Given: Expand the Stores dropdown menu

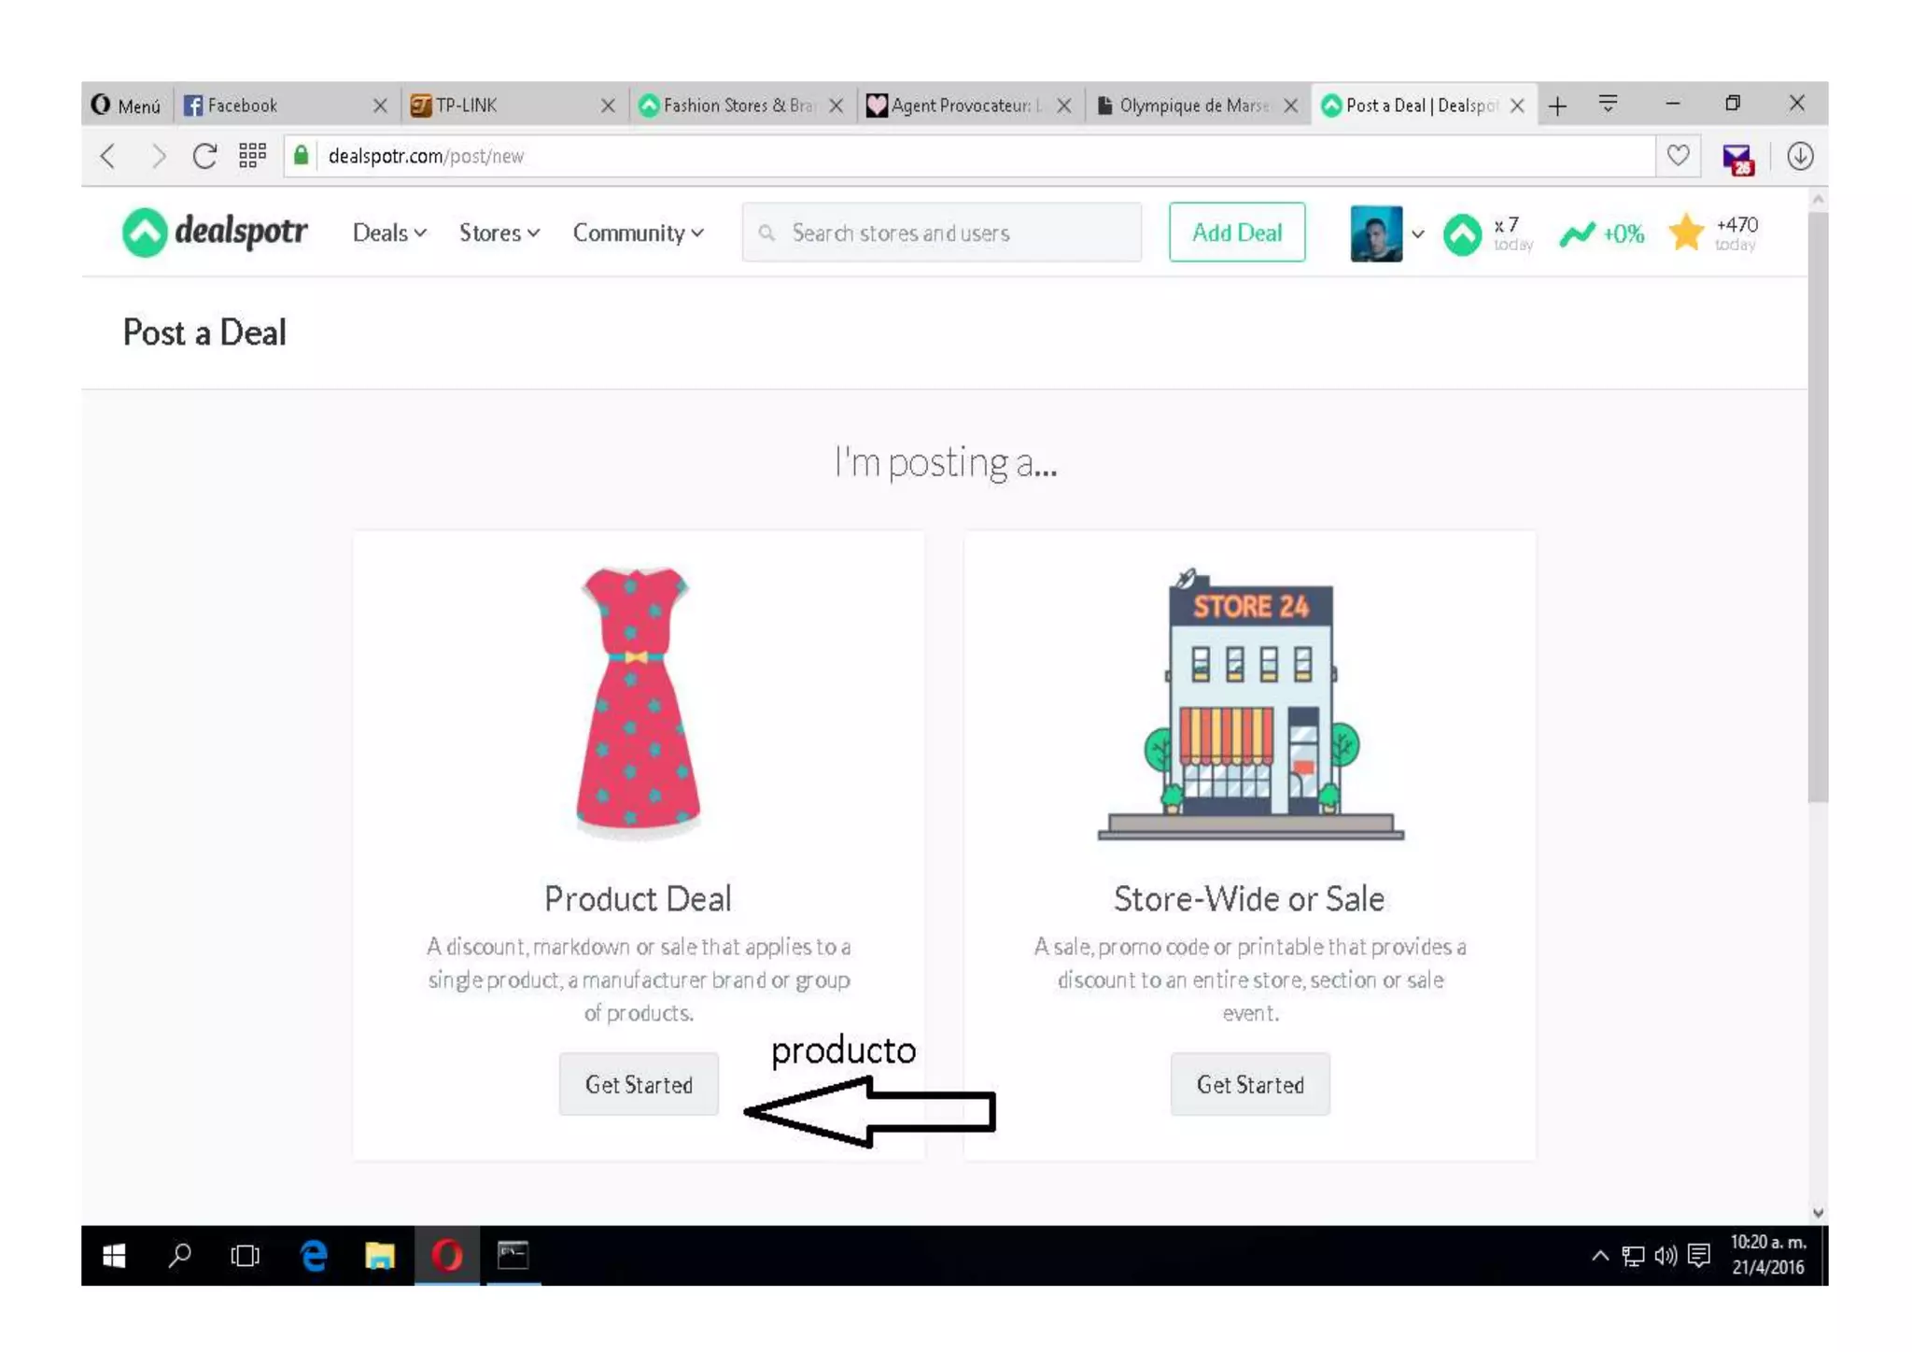Looking at the screenshot, I should pyautogui.click(x=499, y=232).
